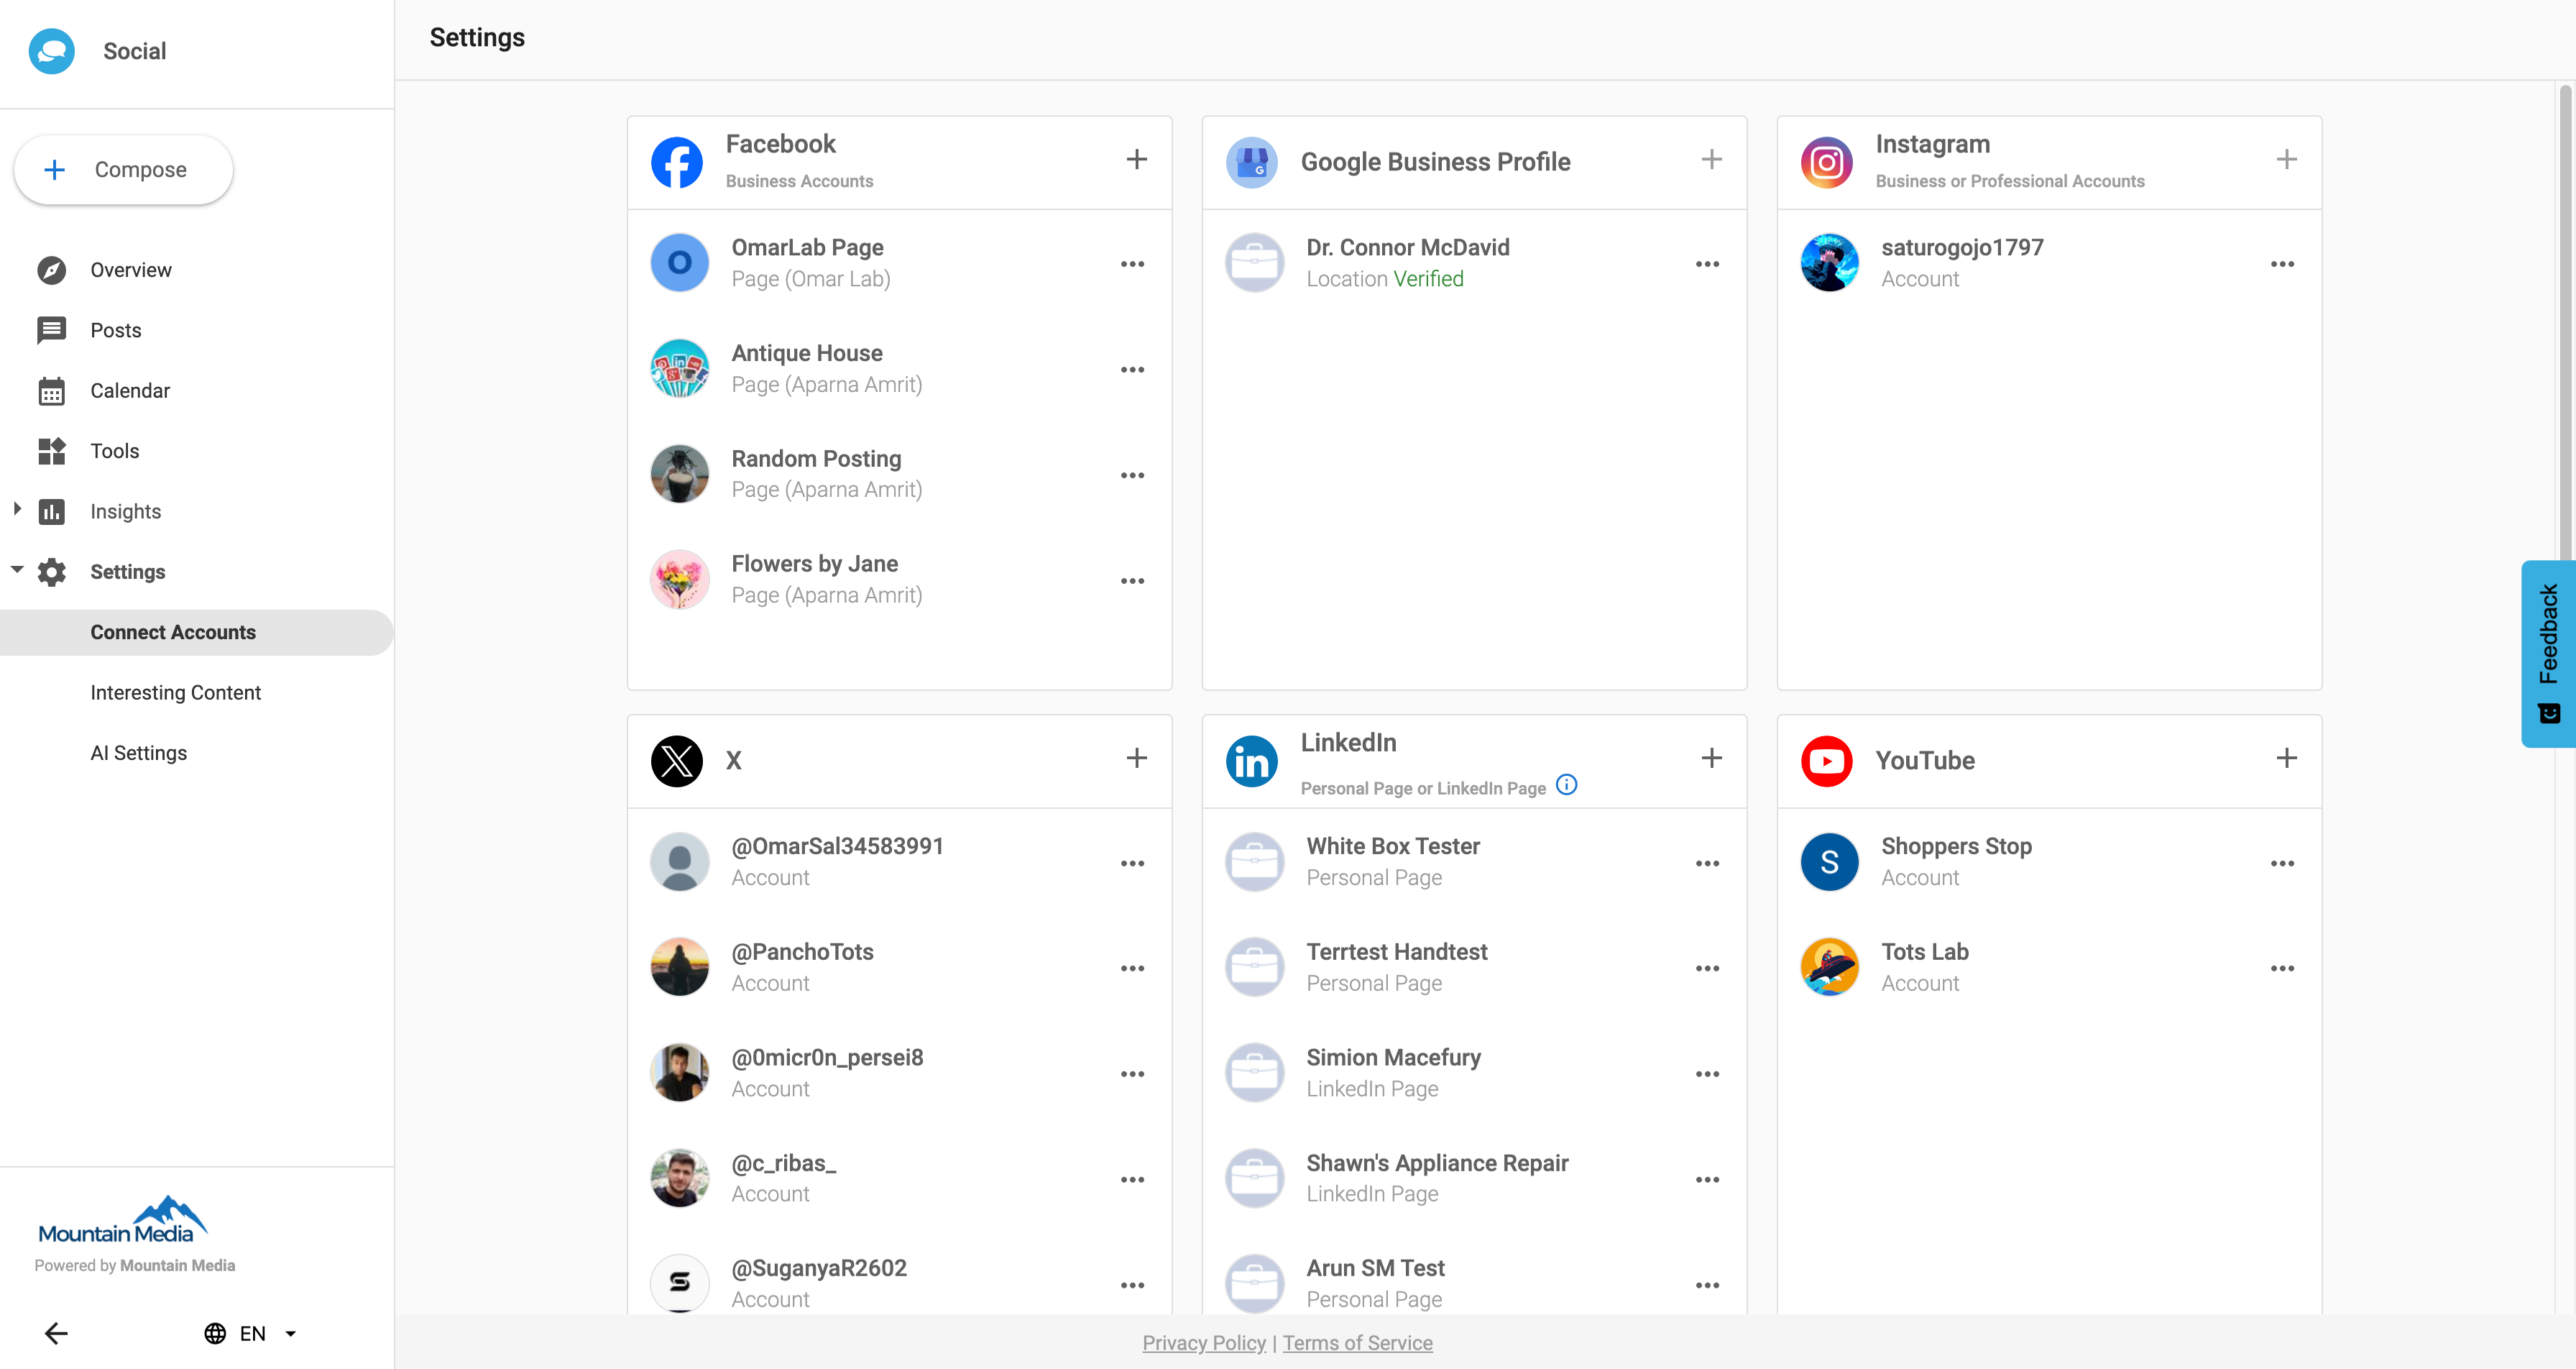Screen dimensions: 2576x1369
Task: Open options menu for OmarLab Page
Action: click(1133, 263)
